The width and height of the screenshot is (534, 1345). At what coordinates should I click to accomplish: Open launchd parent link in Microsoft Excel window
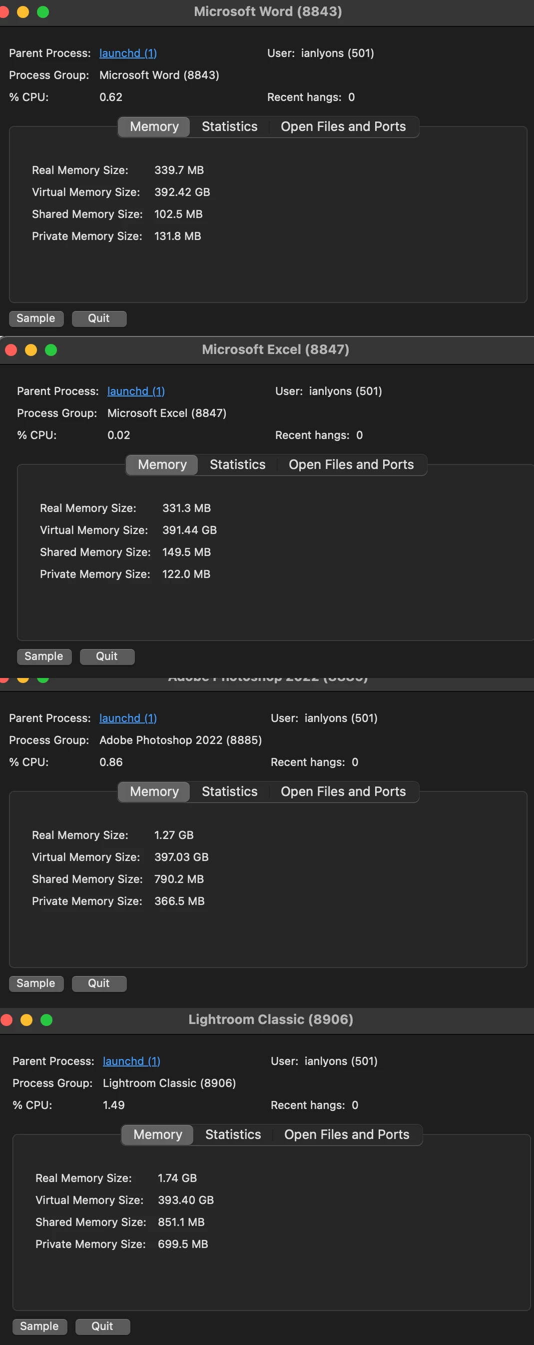[x=135, y=391]
